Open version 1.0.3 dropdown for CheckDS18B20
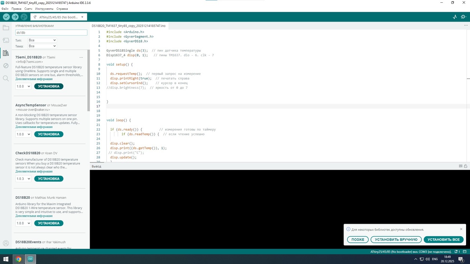The height and width of the screenshot is (264, 470). tap(23, 179)
